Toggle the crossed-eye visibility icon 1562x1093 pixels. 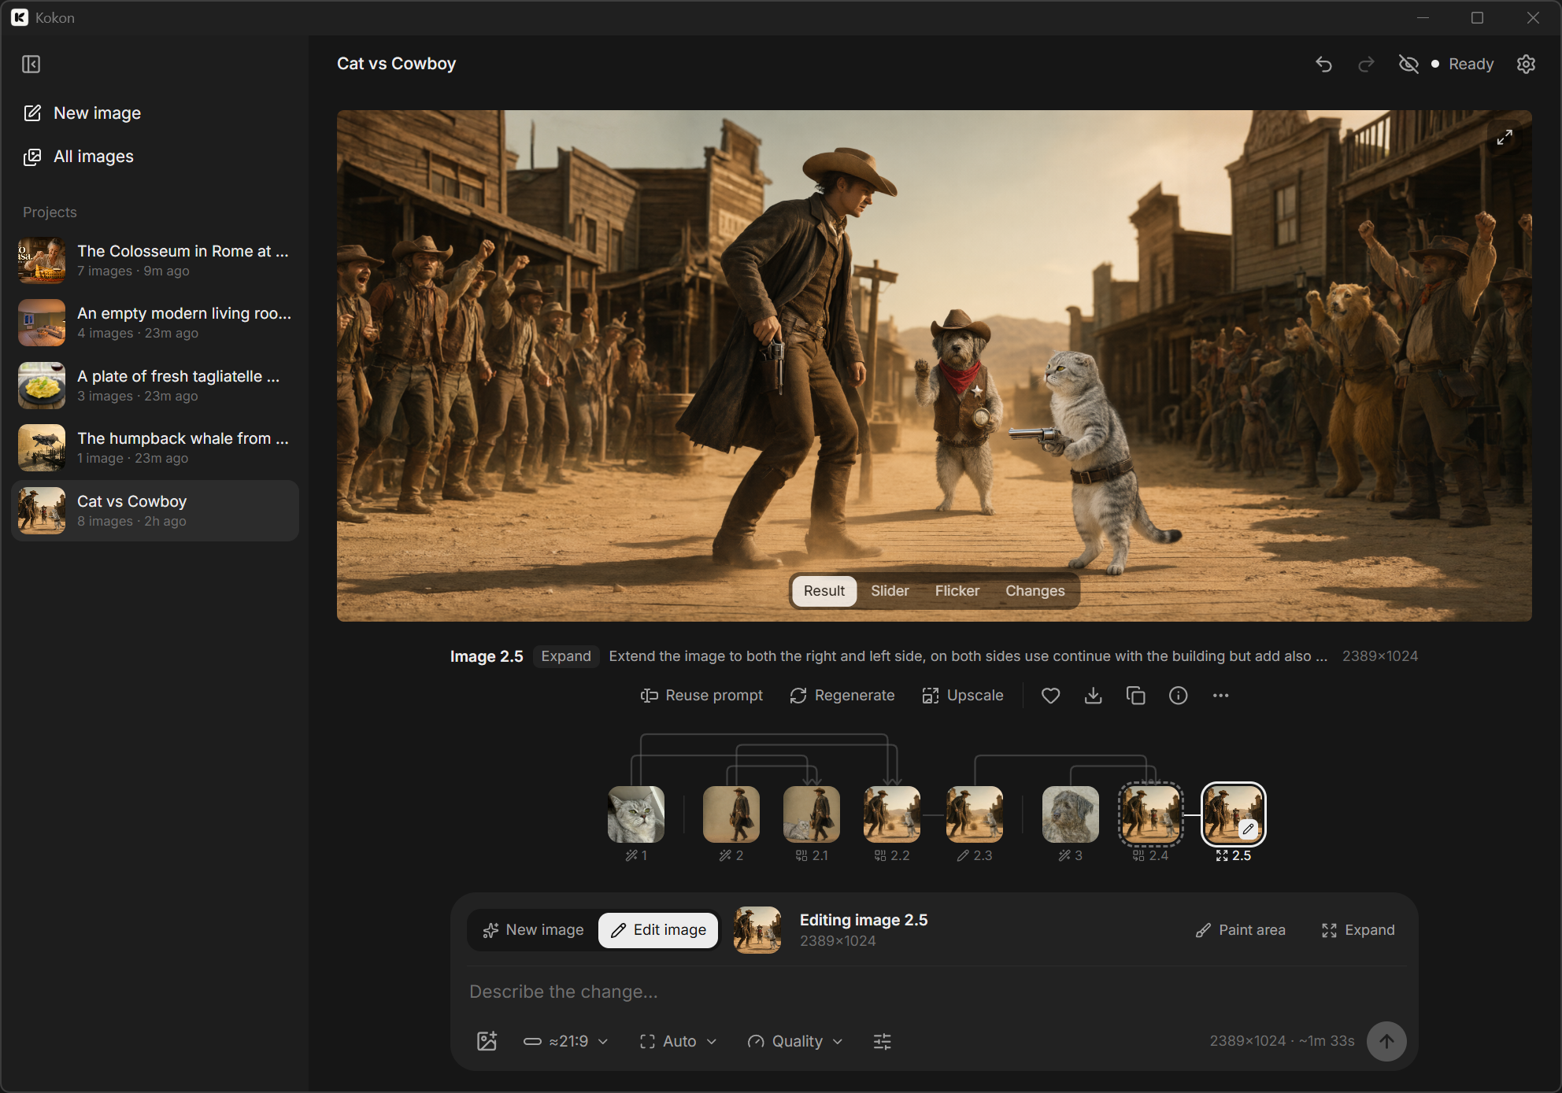pyautogui.click(x=1408, y=64)
